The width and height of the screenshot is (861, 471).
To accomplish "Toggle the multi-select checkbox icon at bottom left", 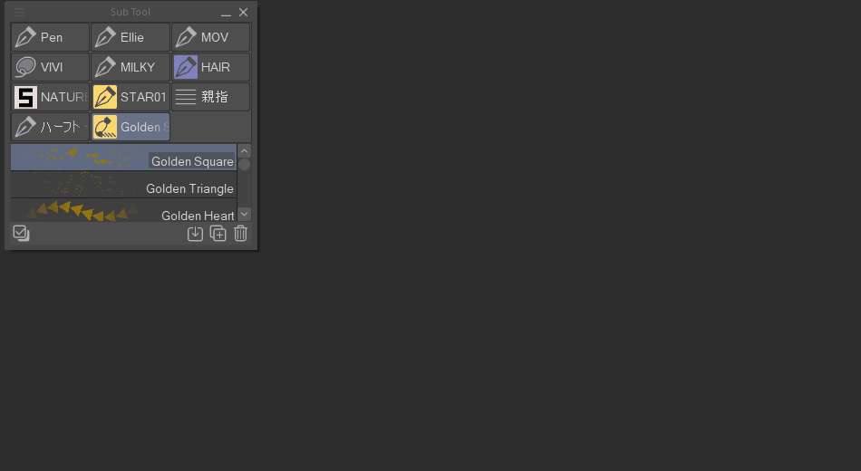I will coord(22,234).
